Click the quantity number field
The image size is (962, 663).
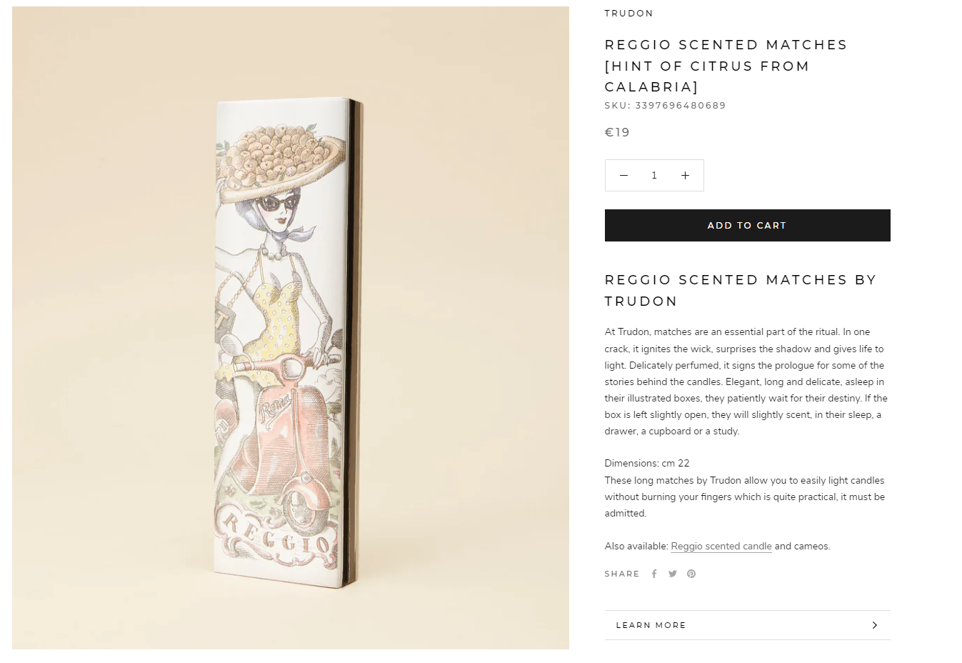click(x=654, y=175)
